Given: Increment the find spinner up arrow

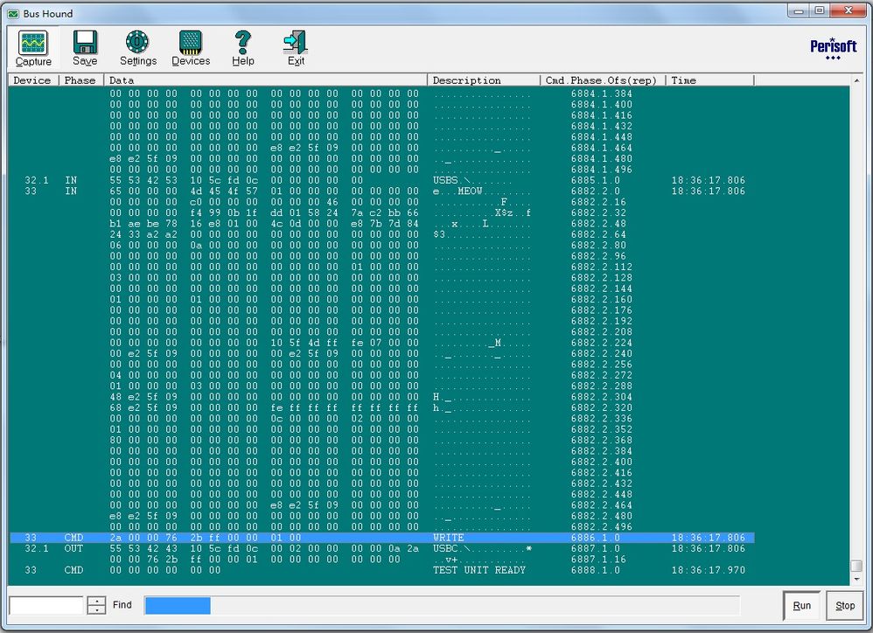Looking at the screenshot, I should [96, 601].
